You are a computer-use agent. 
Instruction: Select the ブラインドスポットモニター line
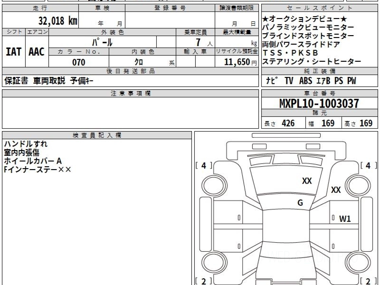(x=308, y=36)
